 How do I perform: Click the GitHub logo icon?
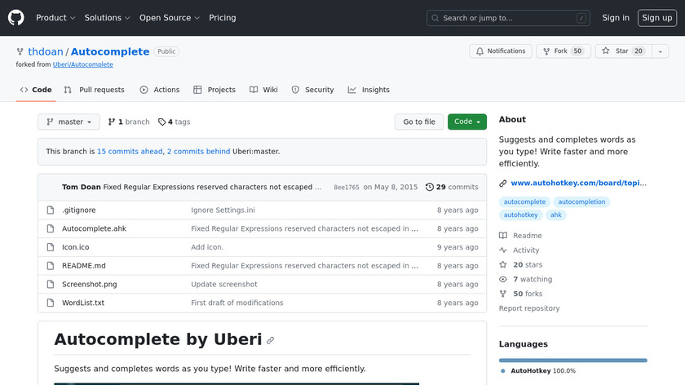tap(16, 17)
